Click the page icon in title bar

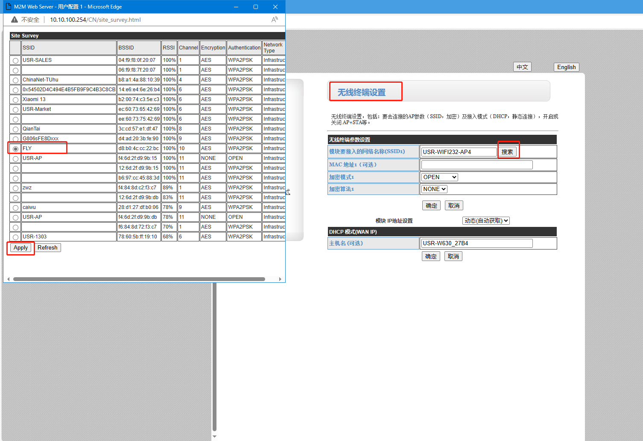tap(8, 7)
